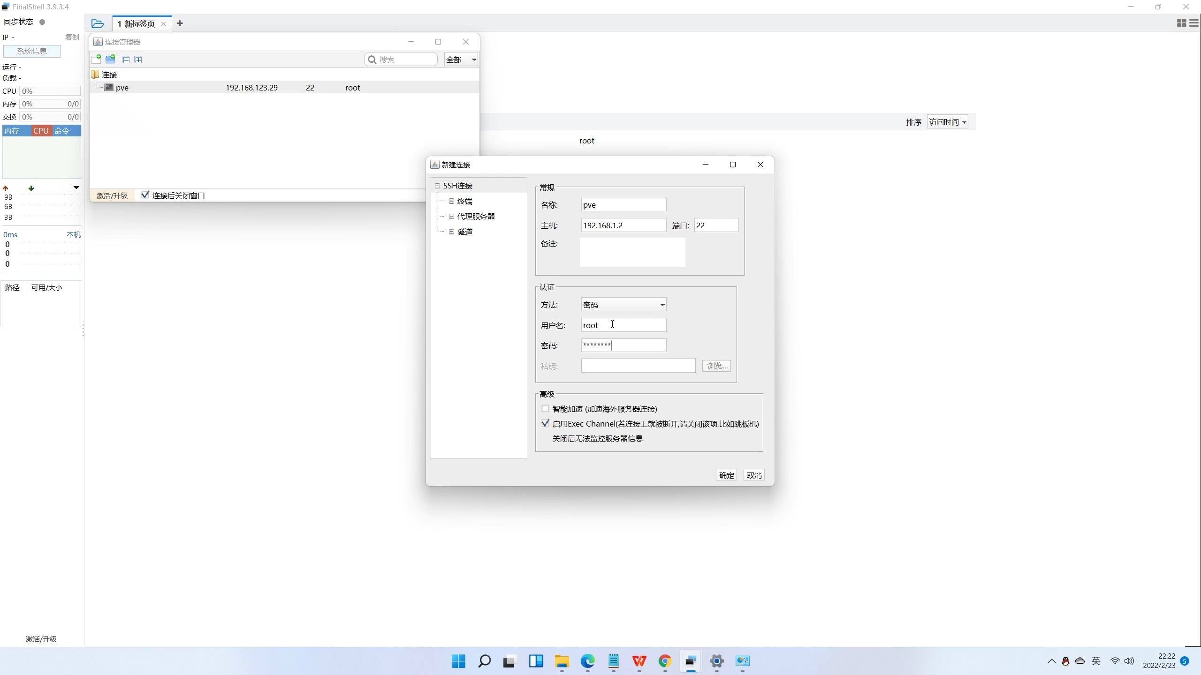Enable 智能加速 overseas acceleration checkbox
Image resolution: width=1201 pixels, height=675 pixels.
pos(545,409)
